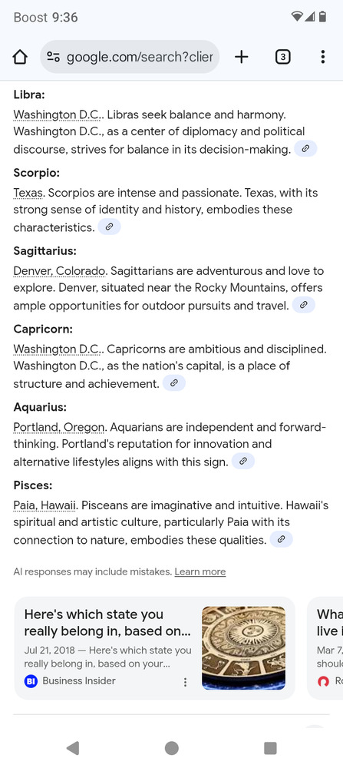Tap the Portland, Oregon underlined link
Image resolution: width=343 pixels, height=768 pixels.
(59, 428)
